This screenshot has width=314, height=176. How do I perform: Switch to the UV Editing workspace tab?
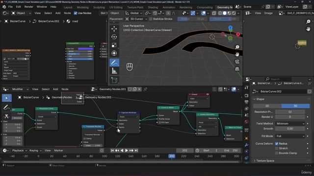[x=116, y=7]
